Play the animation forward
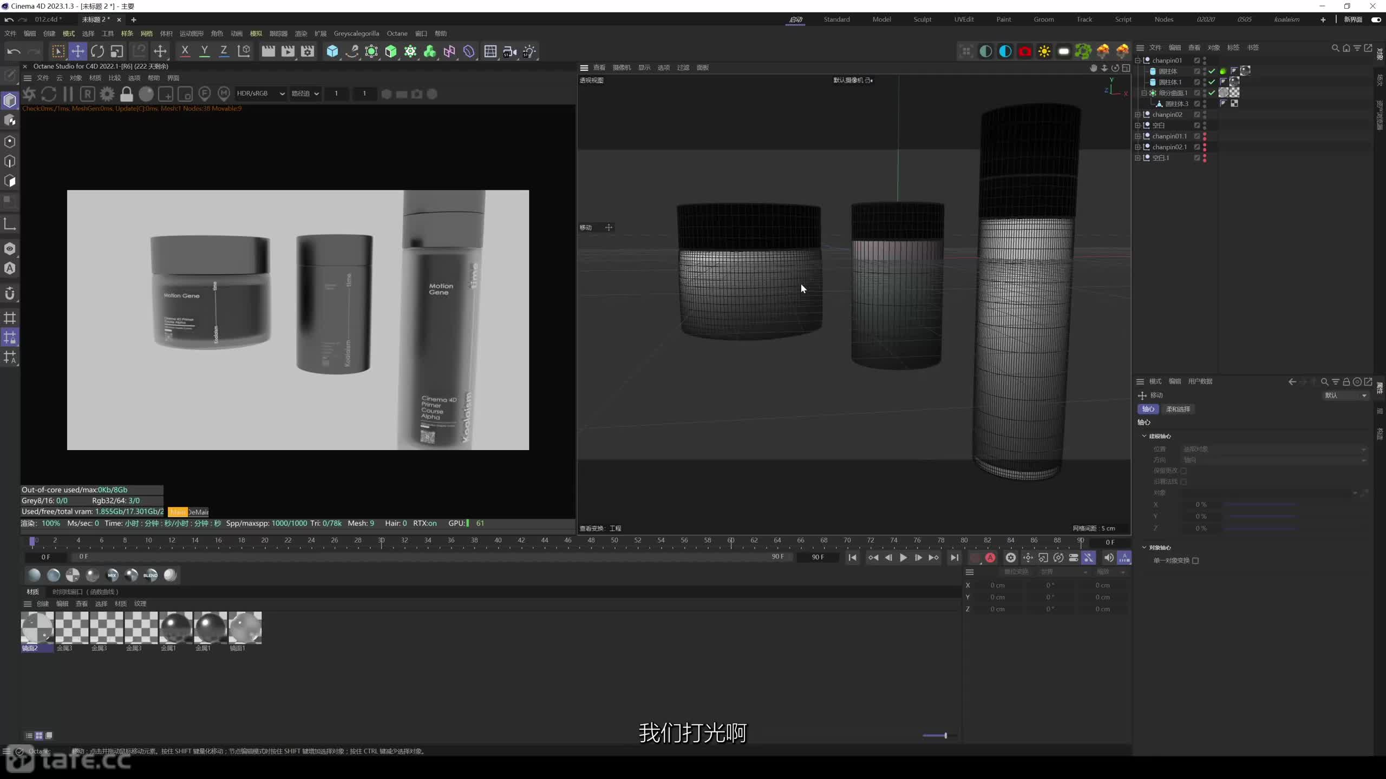This screenshot has width=1386, height=779. [903, 558]
